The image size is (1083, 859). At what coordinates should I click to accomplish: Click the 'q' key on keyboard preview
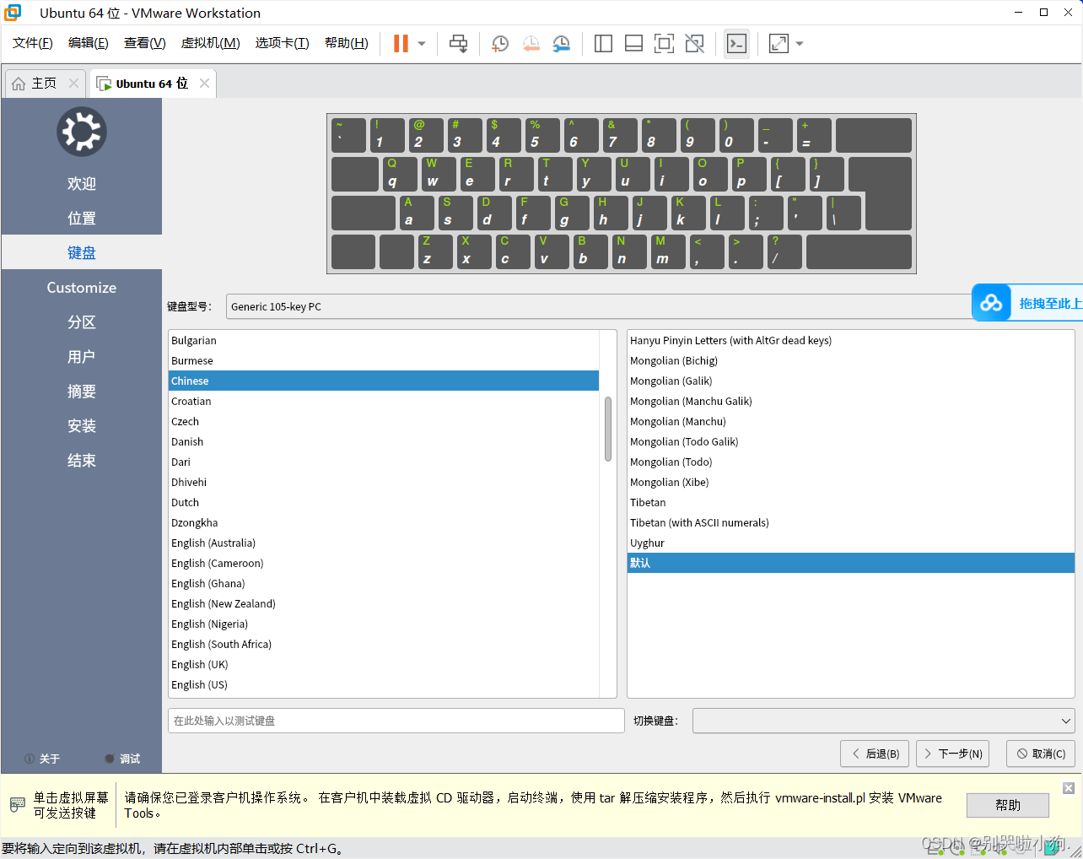pos(399,174)
